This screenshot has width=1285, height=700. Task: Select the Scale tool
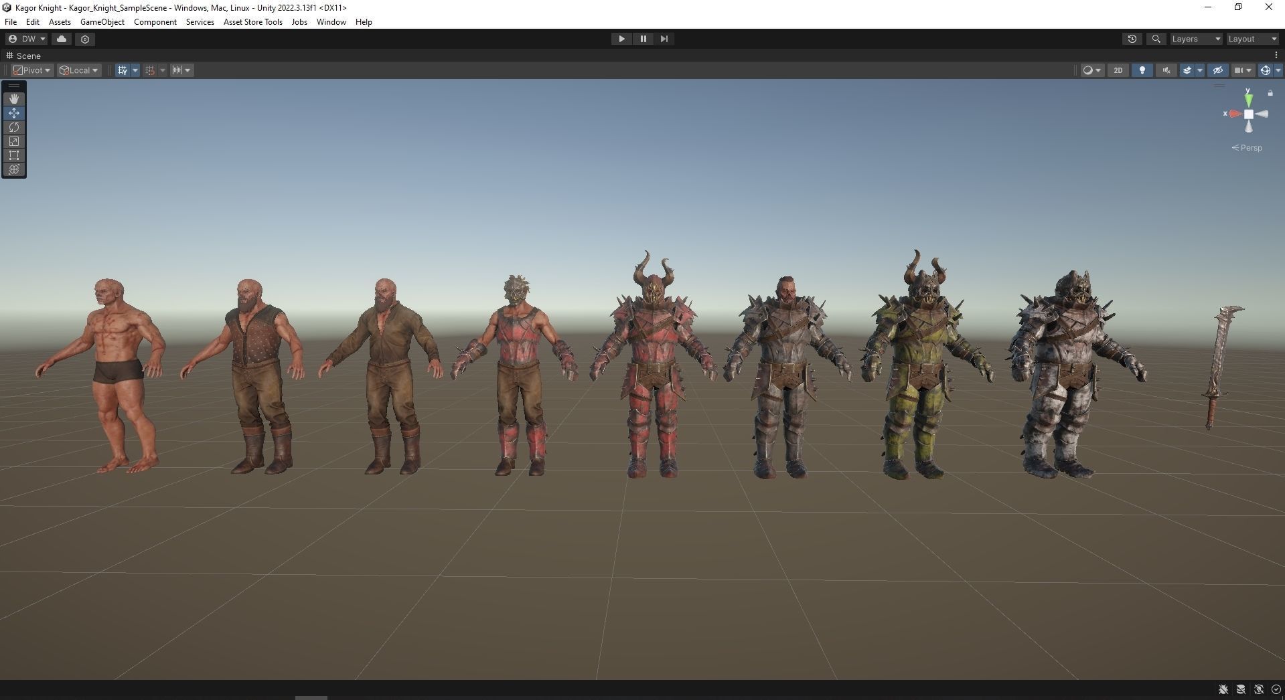tap(14, 141)
